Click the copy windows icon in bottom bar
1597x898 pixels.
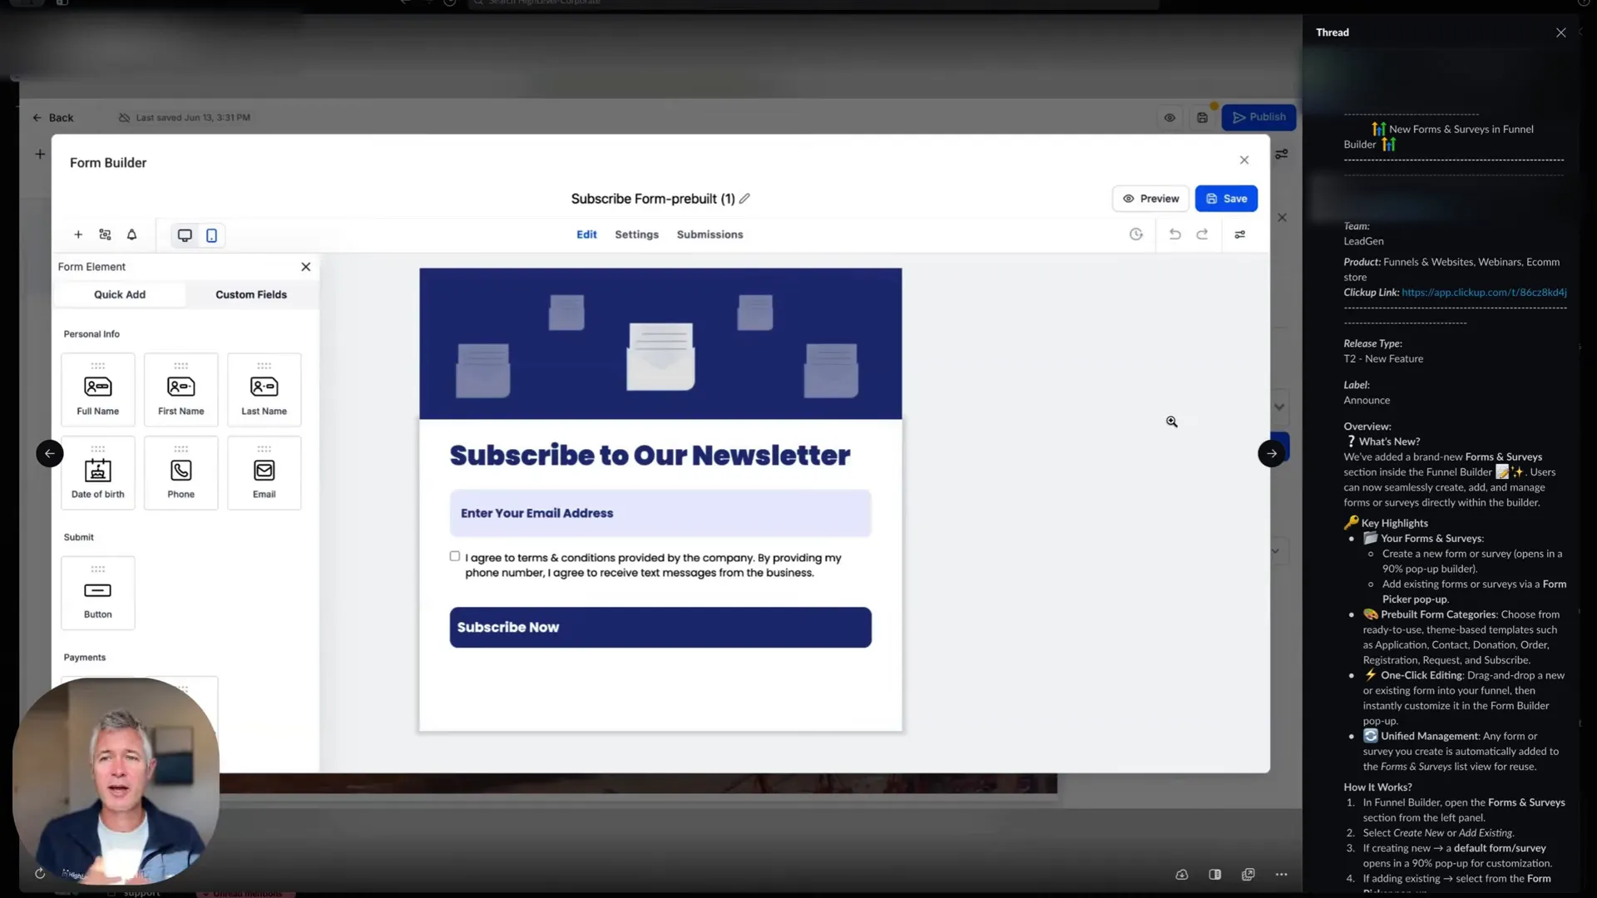pos(1248,875)
